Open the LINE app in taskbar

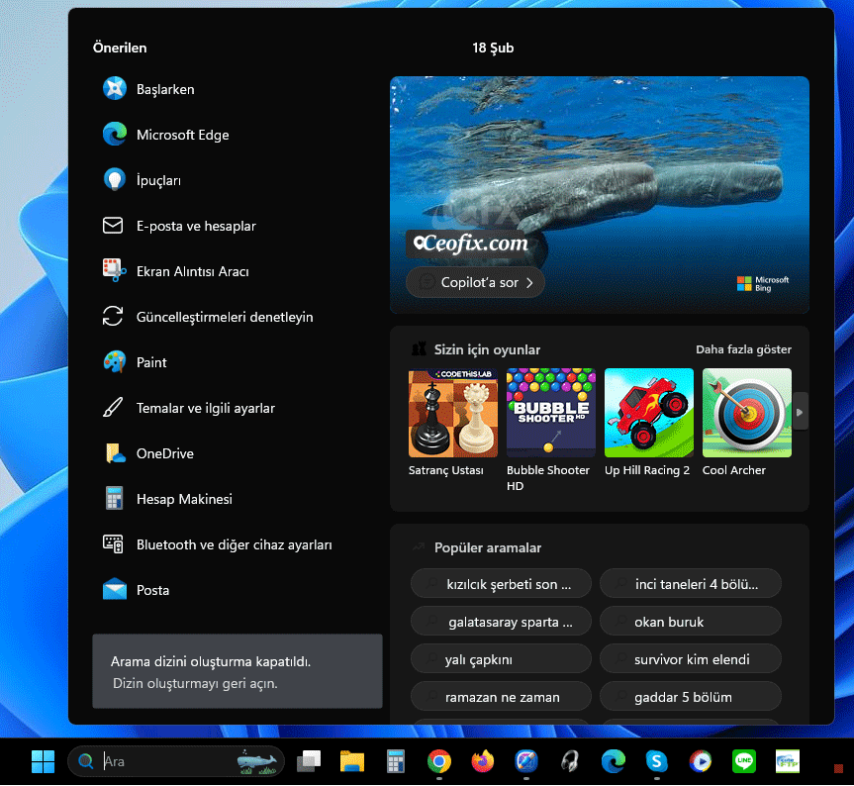pyautogui.click(x=744, y=761)
